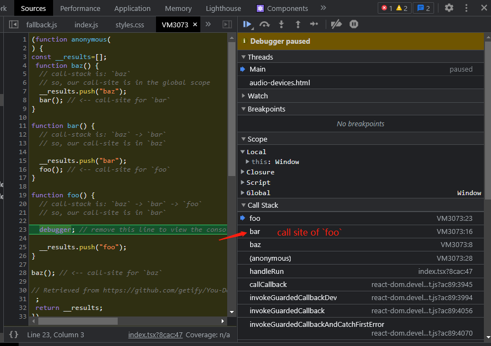Screen dimensions: 491x346
Task: Select the bar call stack frame
Action: 255,231
